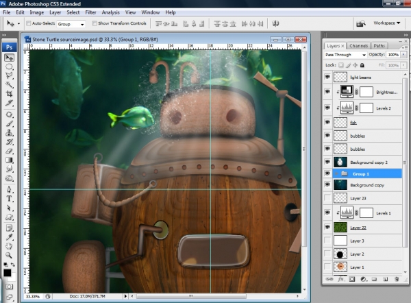The width and height of the screenshot is (411, 303).
Task: Select the Type tool
Action: point(9,199)
